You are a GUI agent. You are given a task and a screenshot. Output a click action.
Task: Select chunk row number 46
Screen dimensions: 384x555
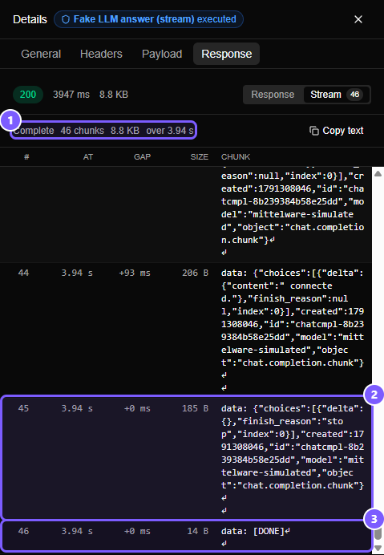tap(186, 536)
